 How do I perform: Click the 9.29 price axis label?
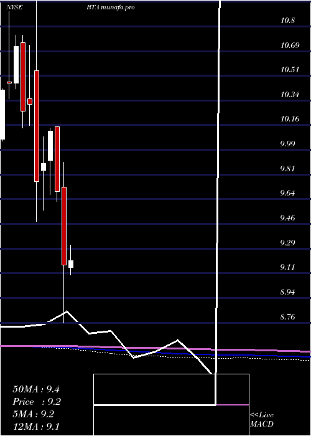tap(288, 242)
